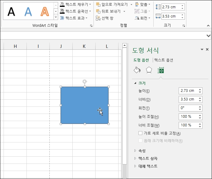Open the 도형 서식 pane options dropdown
Screen dimensions: 212x179
pos(202,49)
